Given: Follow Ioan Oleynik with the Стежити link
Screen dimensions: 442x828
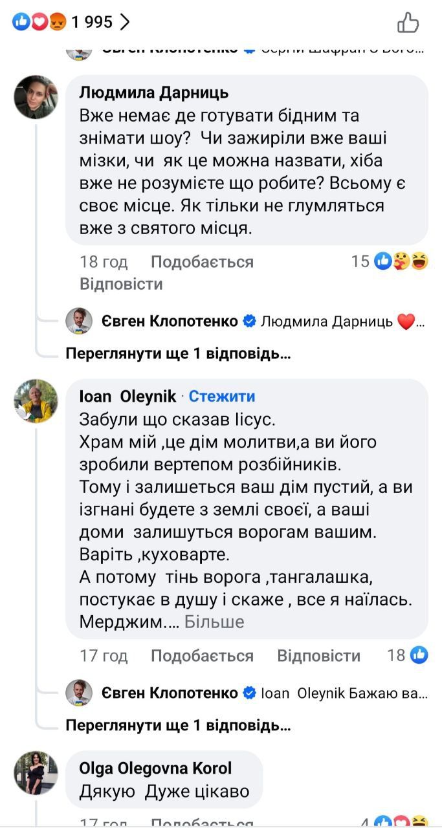Looking at the screenshot, I should pos(222,397).
